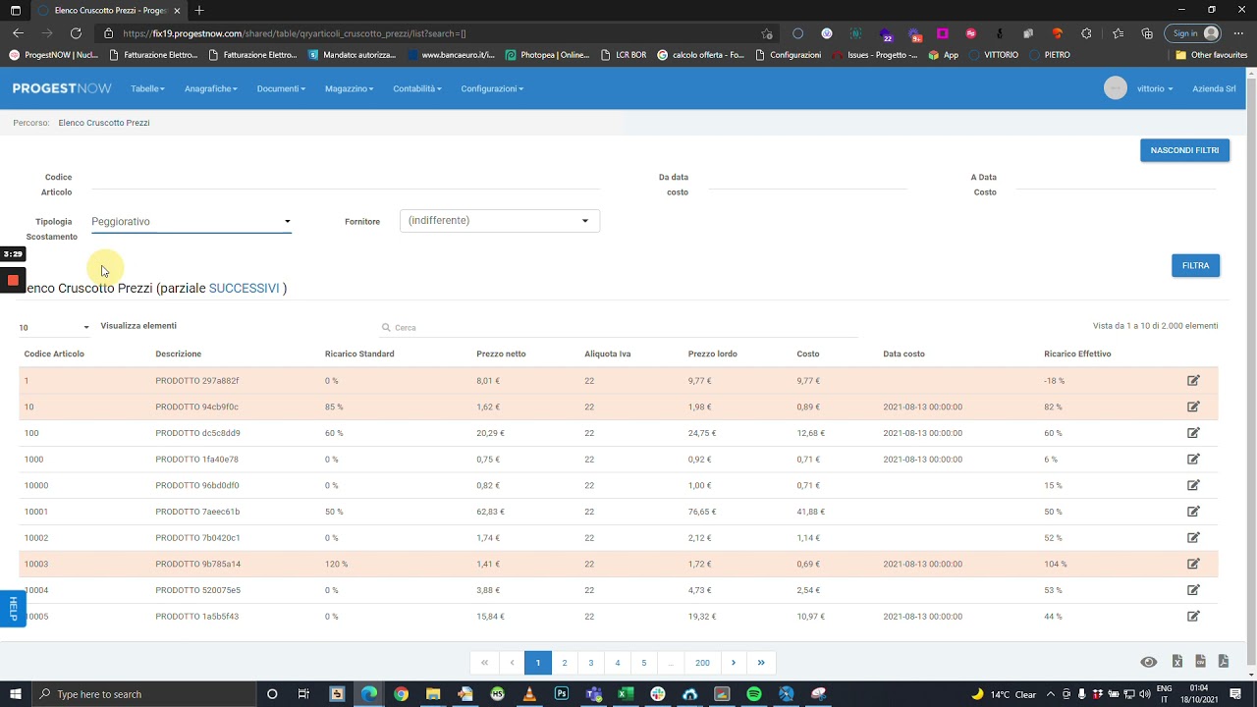The height and width of the screenshot is (707, 1257).
Task: Open the vittorio user dropdown
Action: click(1155, 88)
